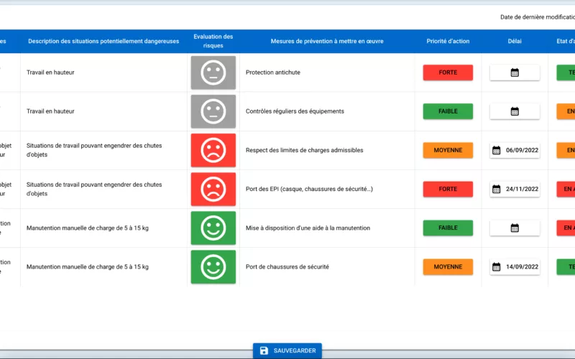Select red sad face in Port des EPI row
Image resolution: width=575 pixels, height=359 pixels.
click(x=213, y=189)
